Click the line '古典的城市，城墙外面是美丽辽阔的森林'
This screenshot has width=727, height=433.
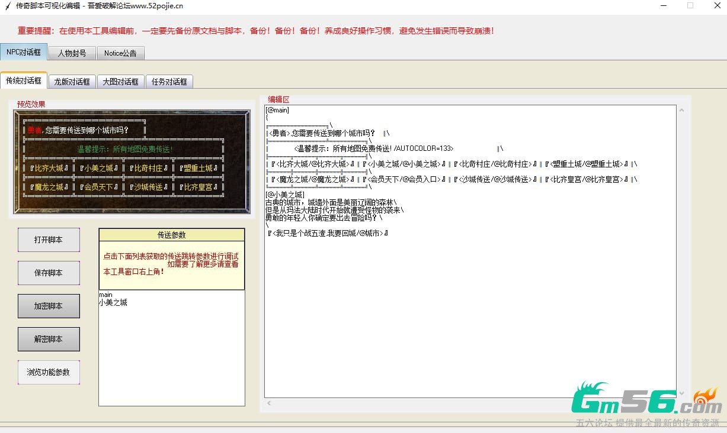click(x=331, y=202)
